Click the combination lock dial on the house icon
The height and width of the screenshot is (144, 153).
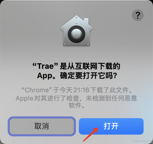(76, 34)
